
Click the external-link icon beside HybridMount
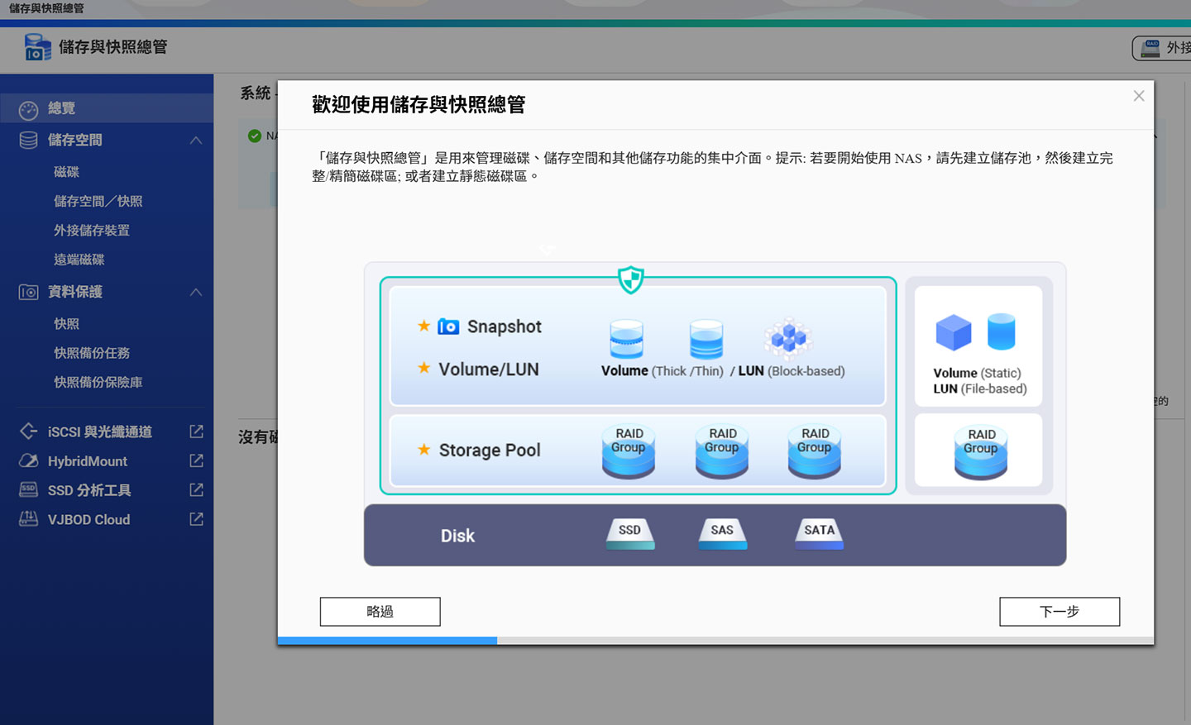tap(196, 460)
